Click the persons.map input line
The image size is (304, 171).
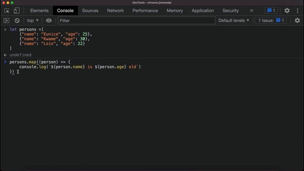click(x=40, y=62)
